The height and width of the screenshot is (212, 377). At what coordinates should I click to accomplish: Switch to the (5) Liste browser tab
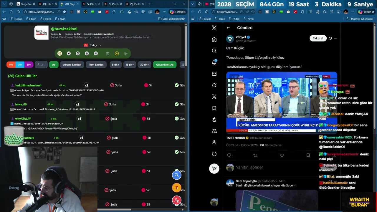[47, 4]
